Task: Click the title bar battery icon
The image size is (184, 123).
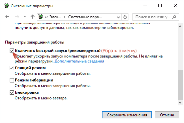Action: (x=6, y=6)
